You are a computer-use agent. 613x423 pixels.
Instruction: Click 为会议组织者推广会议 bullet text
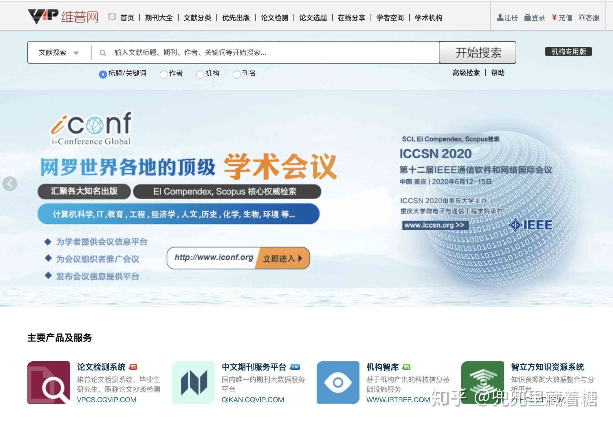pos(98,259)
